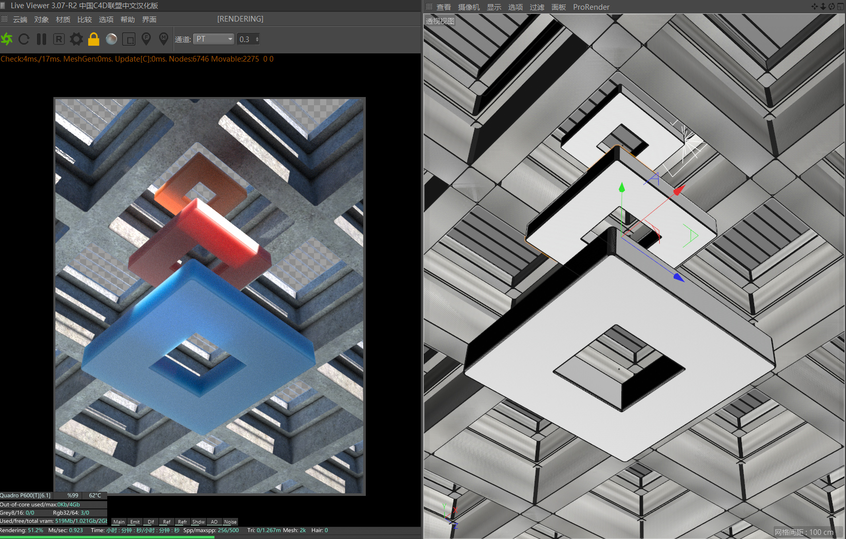Switch to the Refr render pass tab
846x539 pixels.
click(x=183, y=522)
